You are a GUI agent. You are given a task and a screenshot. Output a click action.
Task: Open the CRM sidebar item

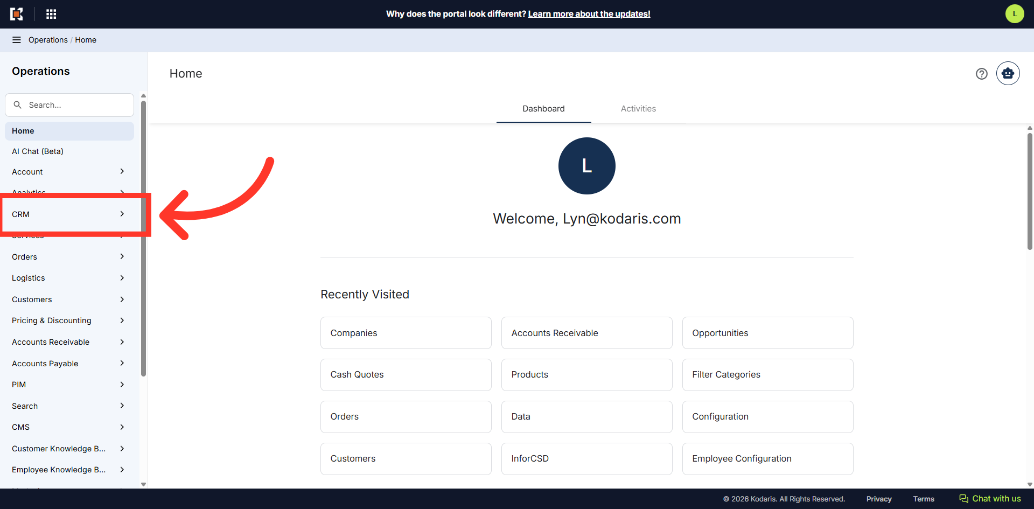69,214
